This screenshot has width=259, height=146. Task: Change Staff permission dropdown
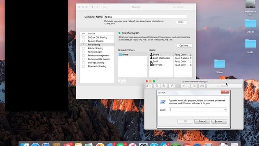(x=183, y=62)
